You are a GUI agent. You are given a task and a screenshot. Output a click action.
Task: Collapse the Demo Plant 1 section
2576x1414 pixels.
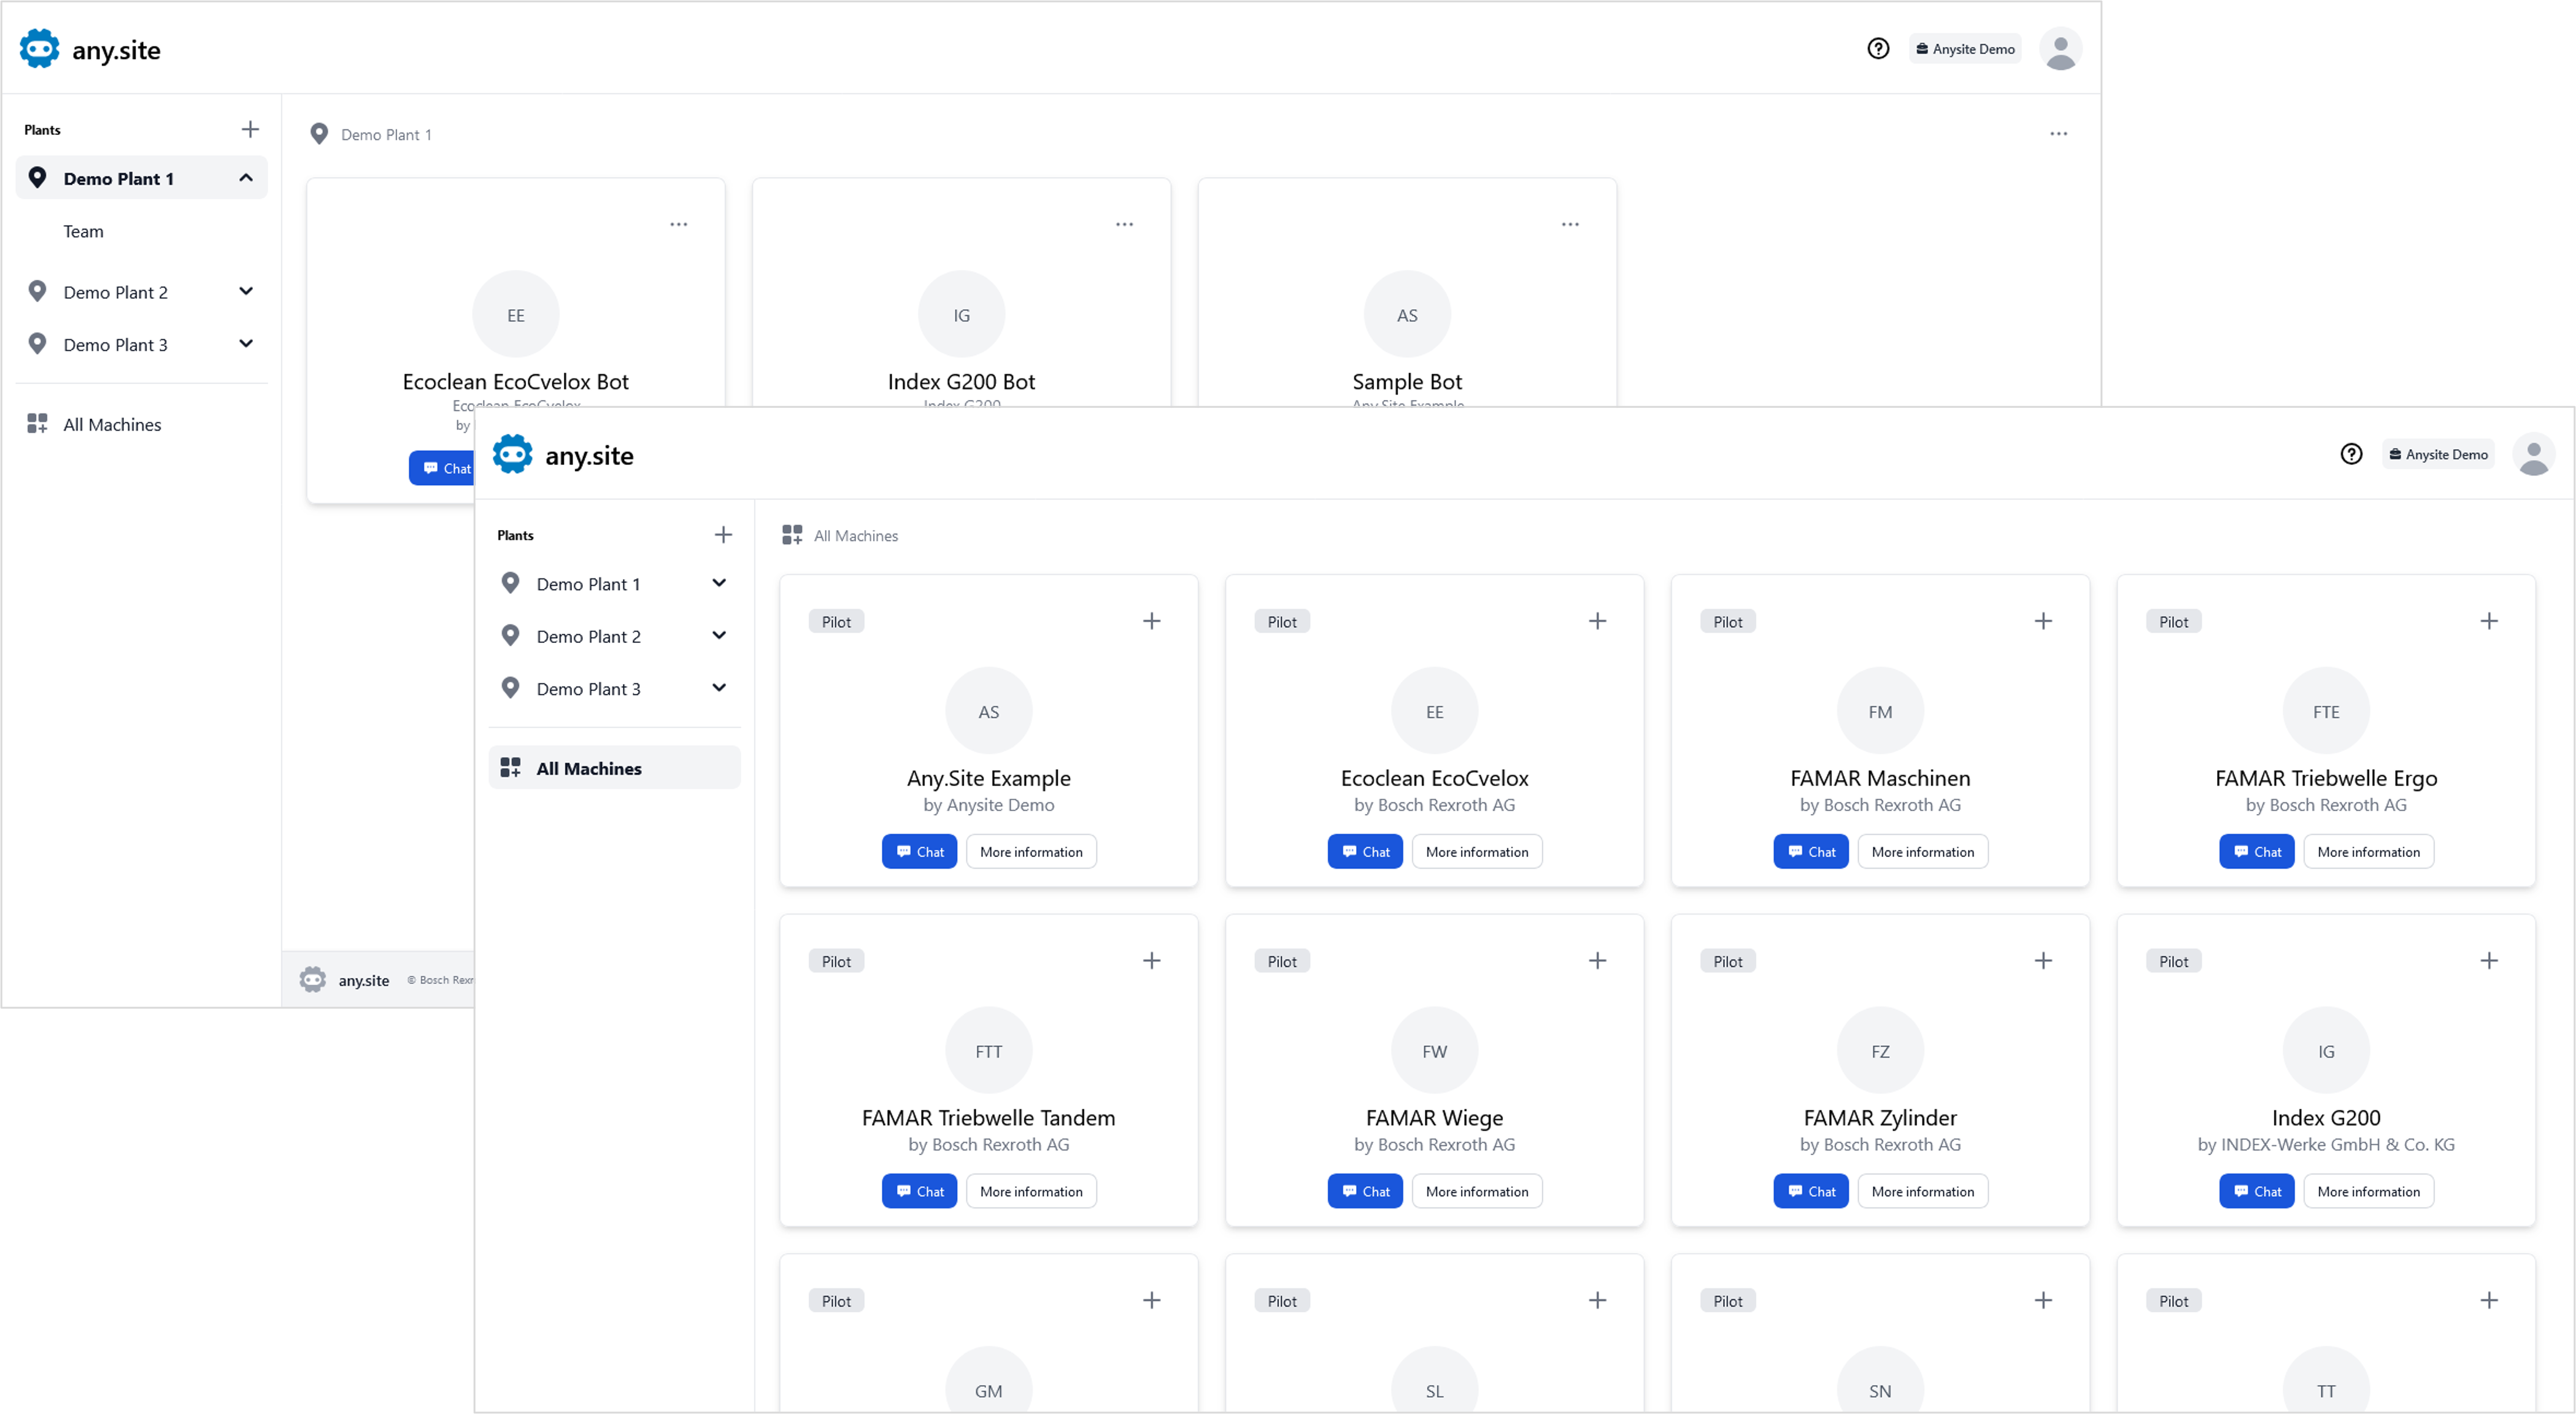[245, 177]
